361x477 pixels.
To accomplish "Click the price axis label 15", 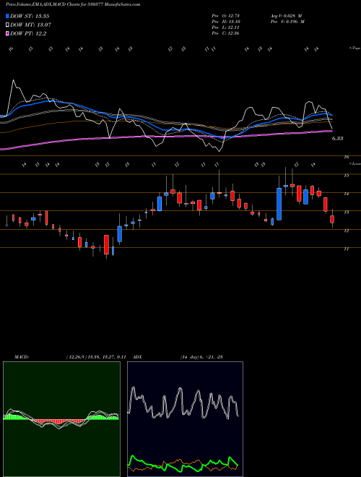I will click(x=347, y=176).
